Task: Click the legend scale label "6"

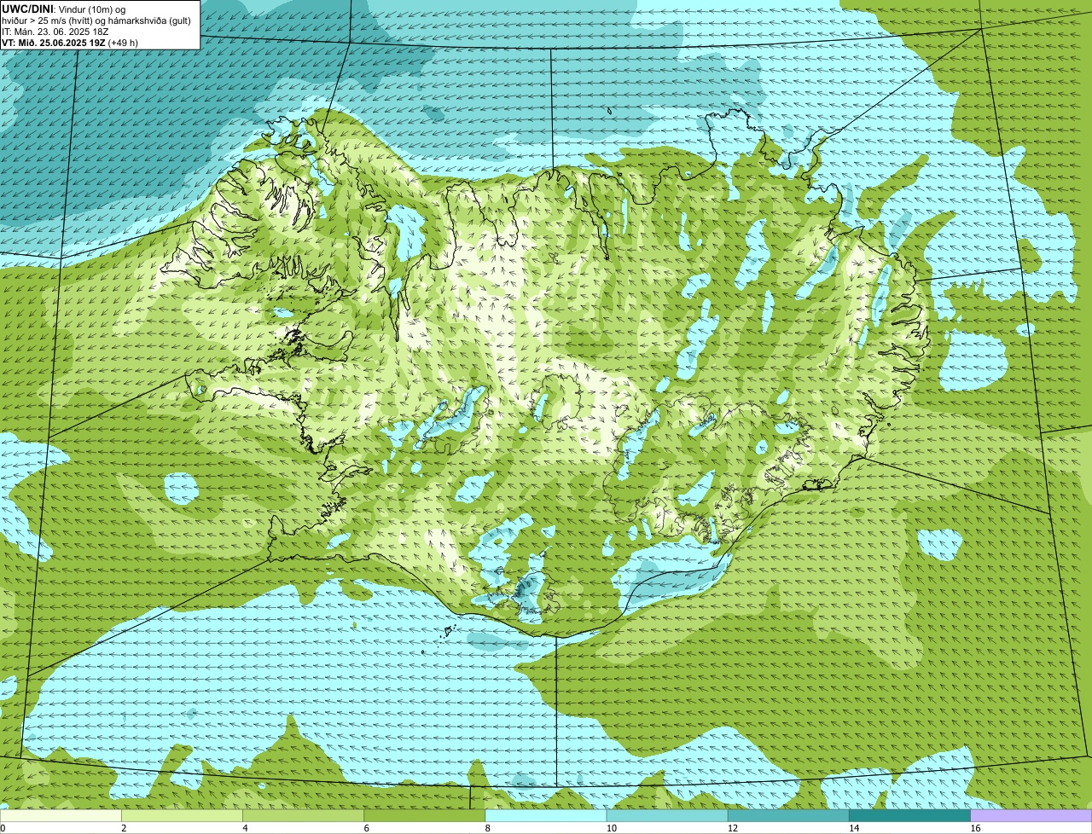Action: click(366, 828)
